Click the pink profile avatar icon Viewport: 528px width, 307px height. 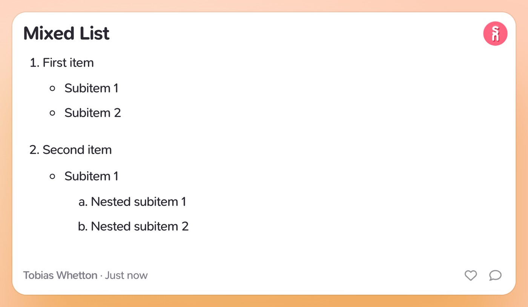(495, 34)
